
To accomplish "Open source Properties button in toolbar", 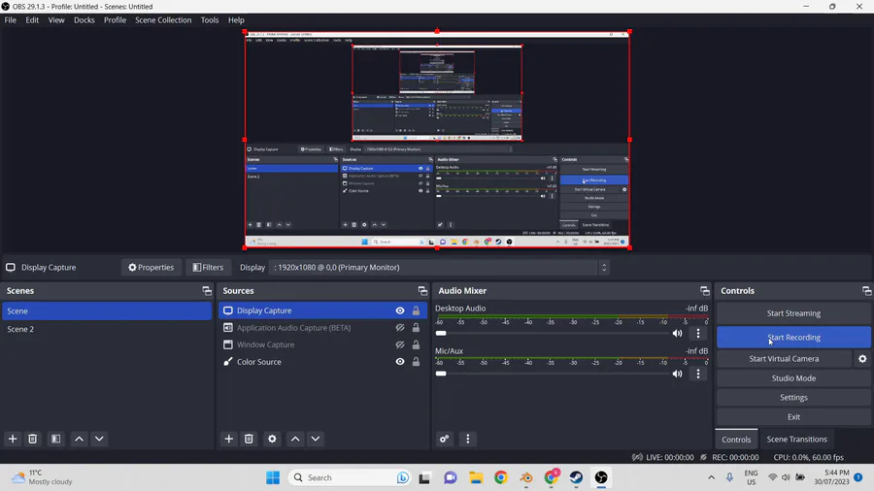I will tap(151, 267).
